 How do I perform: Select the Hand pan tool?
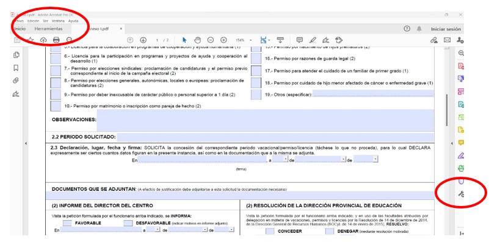(x=197, y=40)
